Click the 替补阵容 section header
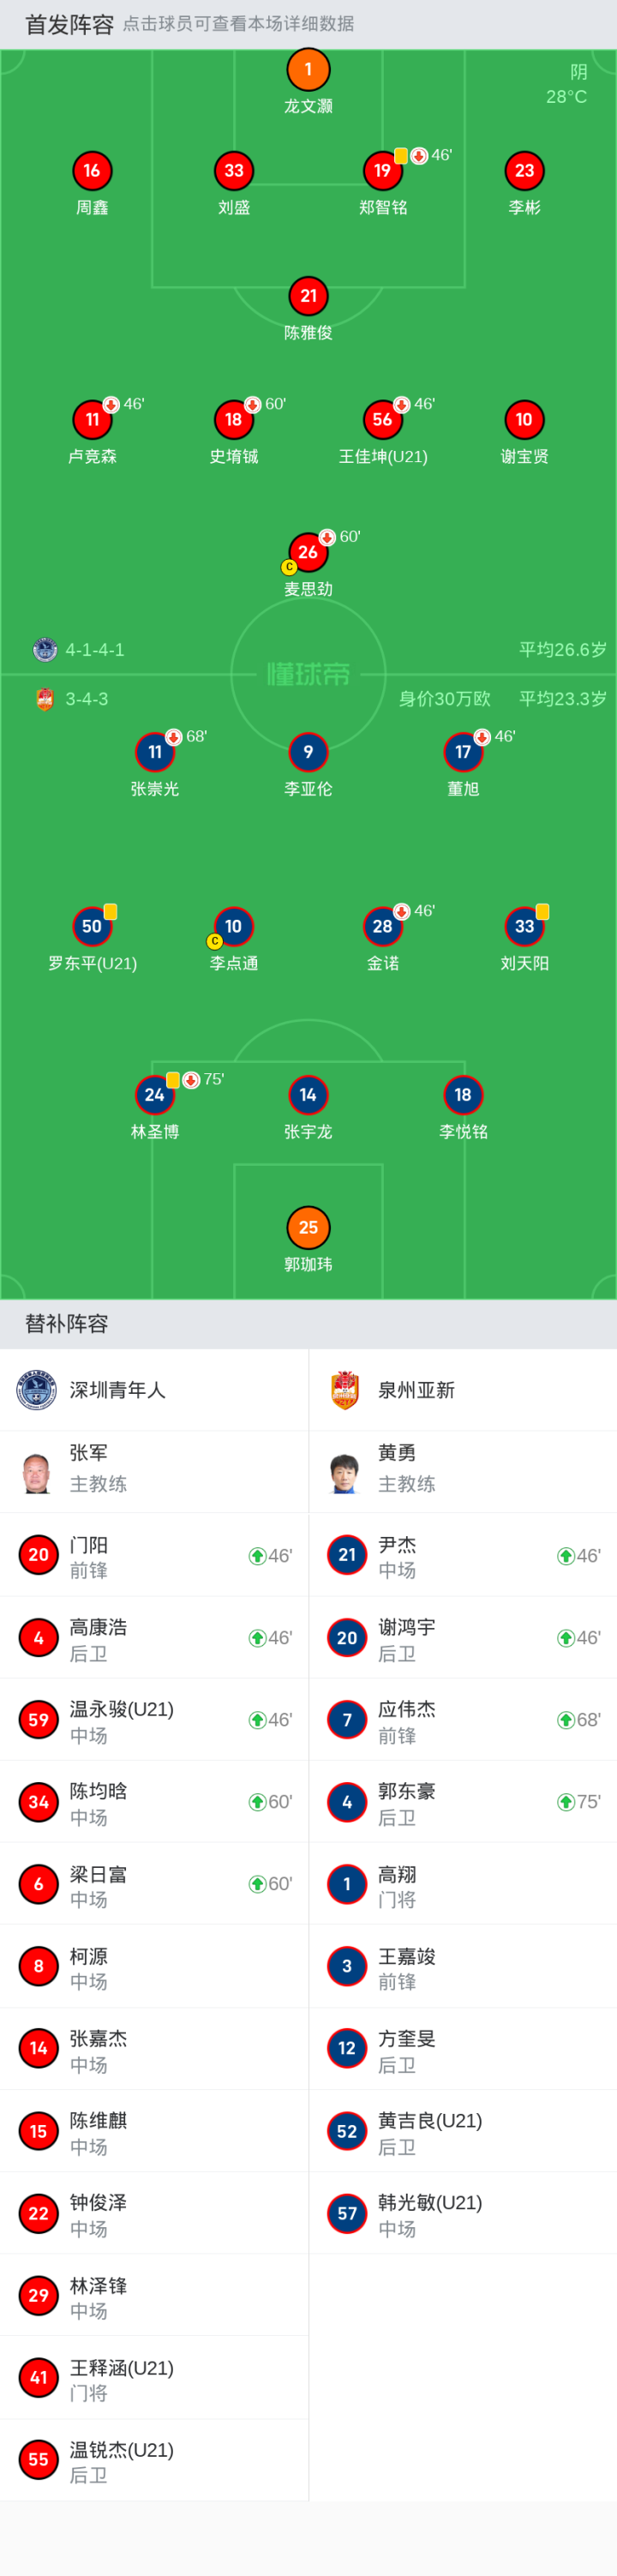617x2576 pixels. pos(66,1324)
